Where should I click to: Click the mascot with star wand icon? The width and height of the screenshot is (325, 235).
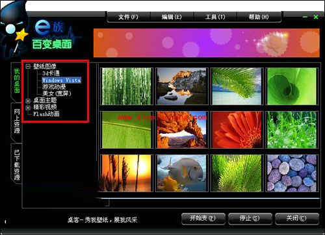pyautogui.click(x=14, y=29)
